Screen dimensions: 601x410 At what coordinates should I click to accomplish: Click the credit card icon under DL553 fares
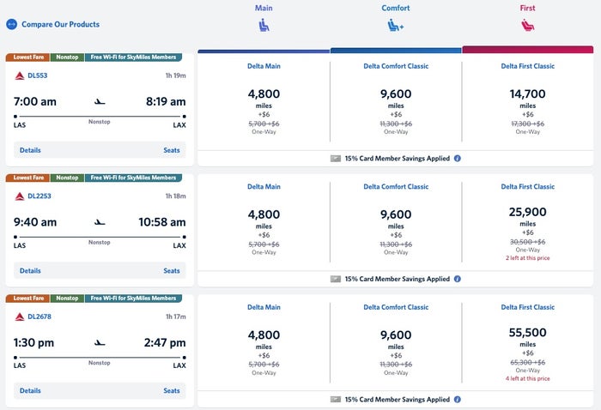coord(336,159)
